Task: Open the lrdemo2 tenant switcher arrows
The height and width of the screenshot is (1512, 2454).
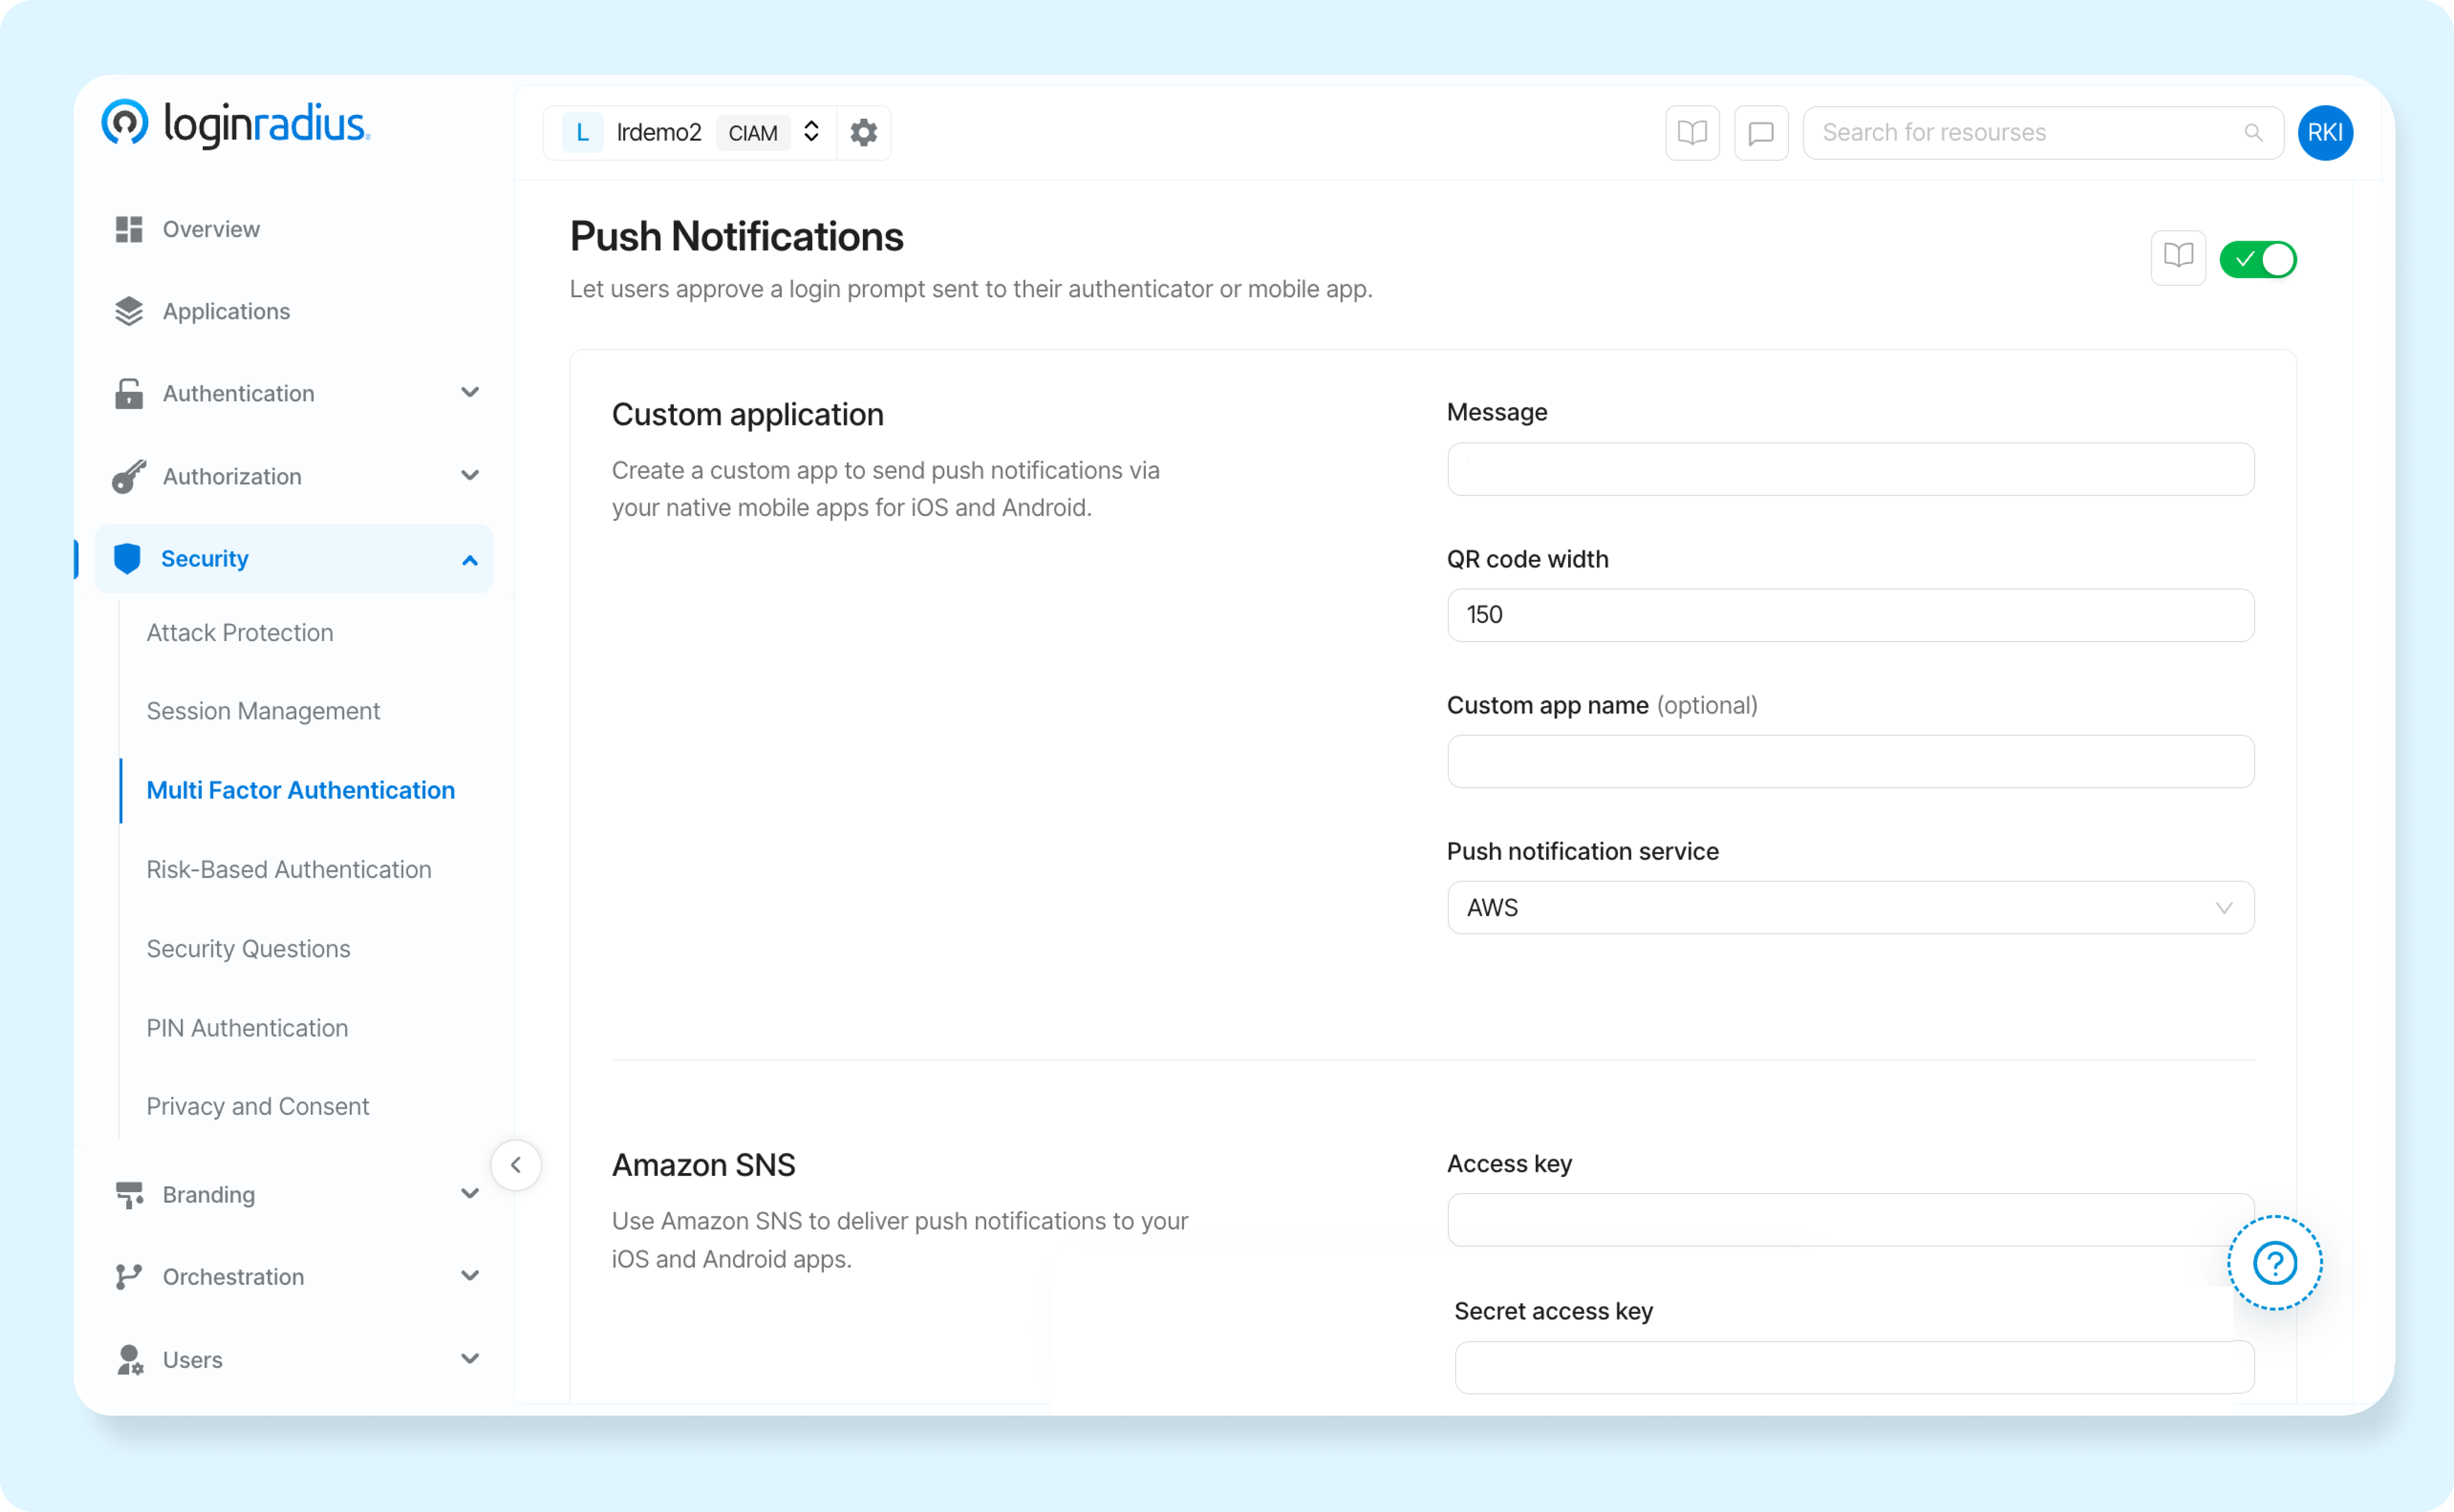Action: tap(811, 132)
